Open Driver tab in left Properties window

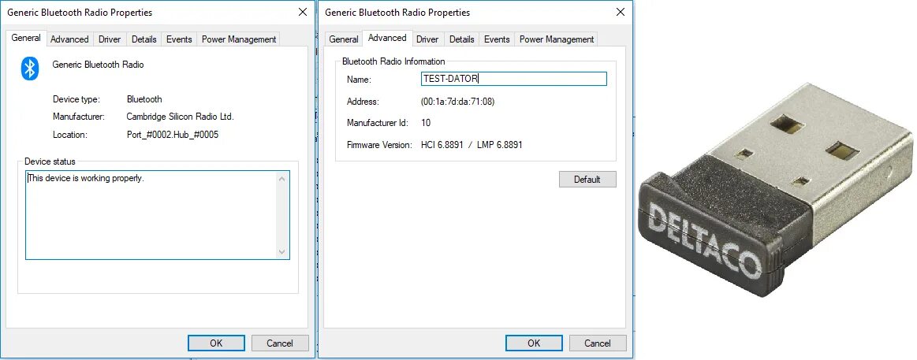110,39
